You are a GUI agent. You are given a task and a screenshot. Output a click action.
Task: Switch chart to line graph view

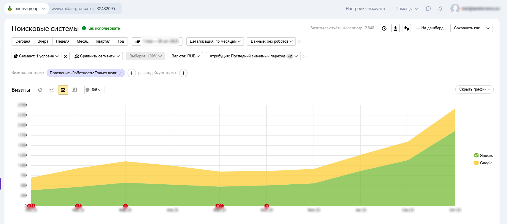click(52, 90)
